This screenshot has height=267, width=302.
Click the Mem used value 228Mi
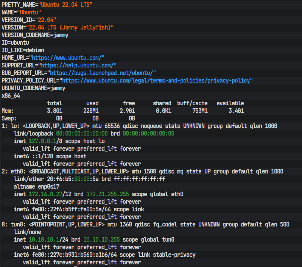[91, 111]
